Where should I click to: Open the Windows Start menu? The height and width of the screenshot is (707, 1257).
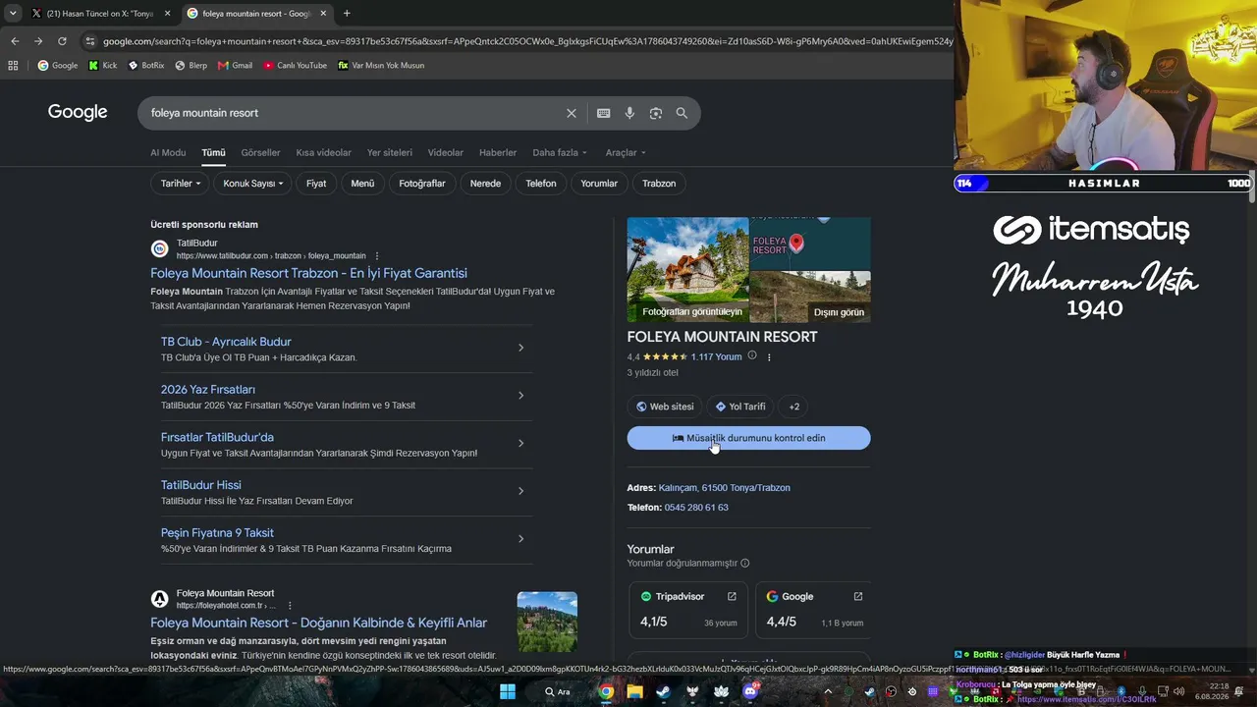click(508, 692)
